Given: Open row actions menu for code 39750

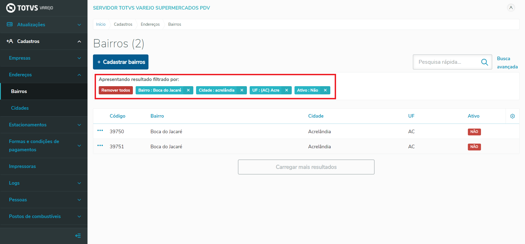Looking at the screenshot, I should click(100, 130).
